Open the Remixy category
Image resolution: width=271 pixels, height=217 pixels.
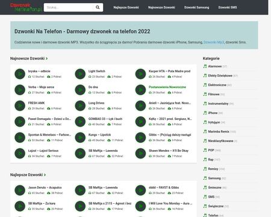point(213,169)
